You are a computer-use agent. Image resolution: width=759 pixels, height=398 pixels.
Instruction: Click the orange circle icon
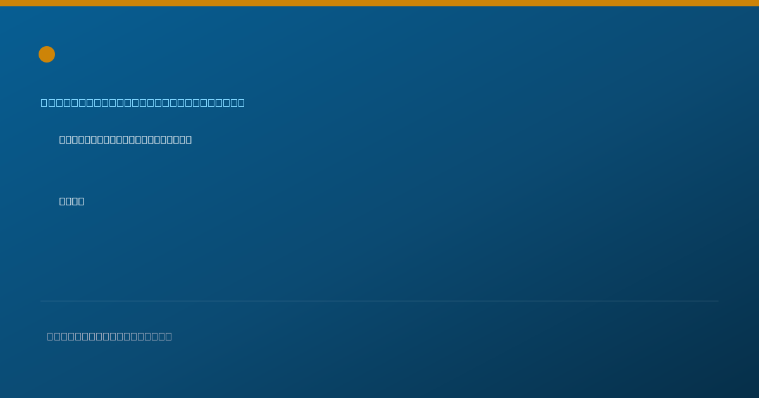pyautogui.click(x=47, y=54)
